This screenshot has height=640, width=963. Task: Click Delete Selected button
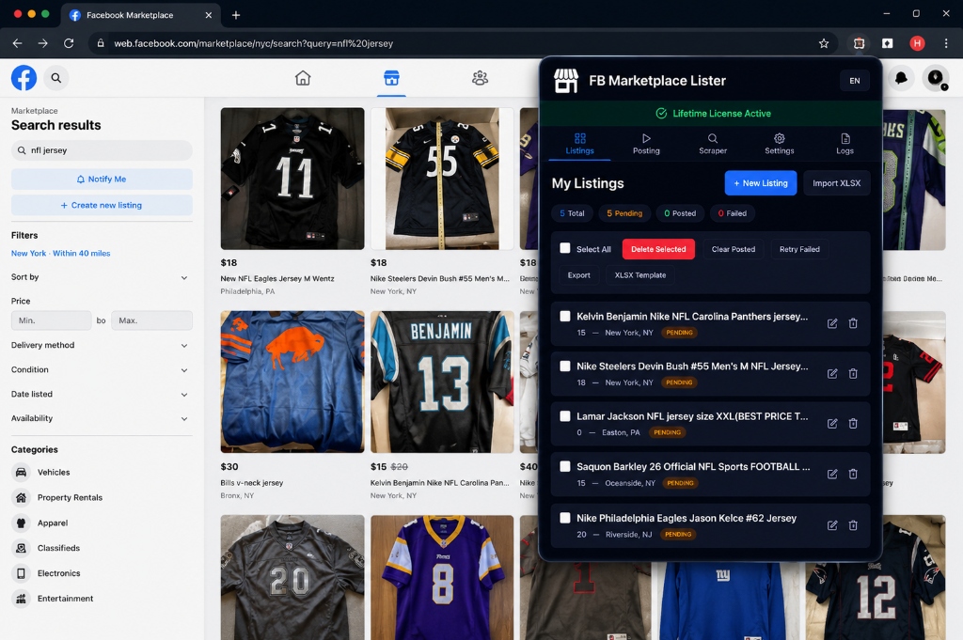click(x=658, y=249)
